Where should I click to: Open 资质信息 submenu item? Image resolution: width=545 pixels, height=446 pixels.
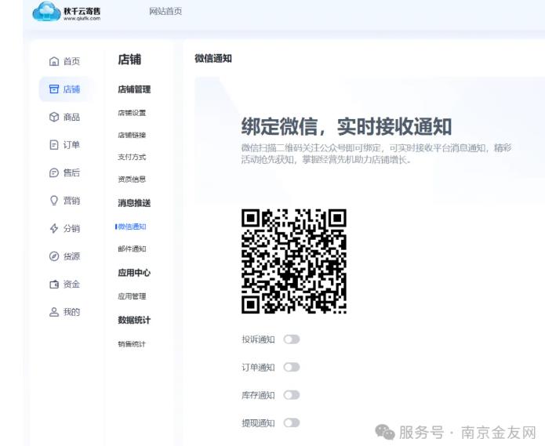tap(132, 179)
